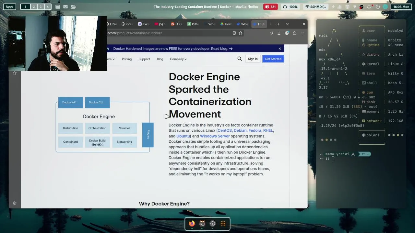Screen dimensions: 415x233
Task: Open the Firefox extensions puzzle icon
Action: coord(295,33)
